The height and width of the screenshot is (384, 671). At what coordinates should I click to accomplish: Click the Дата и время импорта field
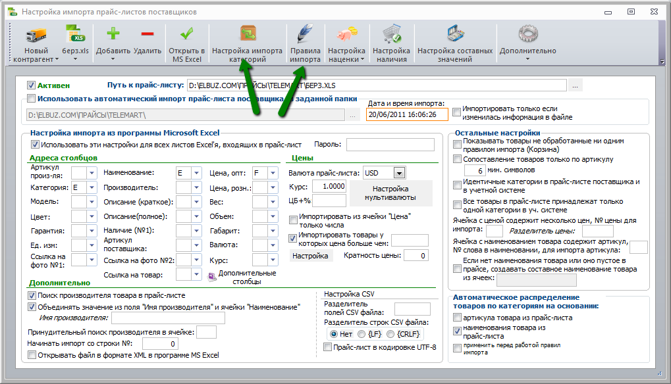[407, 114]
